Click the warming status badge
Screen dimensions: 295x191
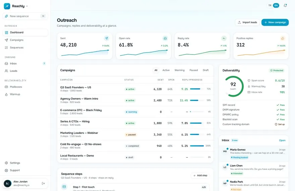tap(131, 112)
